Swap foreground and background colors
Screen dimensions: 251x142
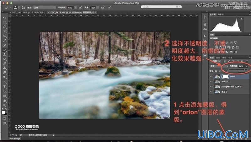(6, 109)
